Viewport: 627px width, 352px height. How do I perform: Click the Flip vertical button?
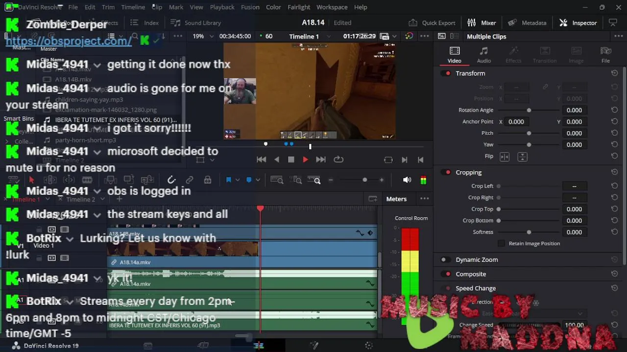point(522,156)
